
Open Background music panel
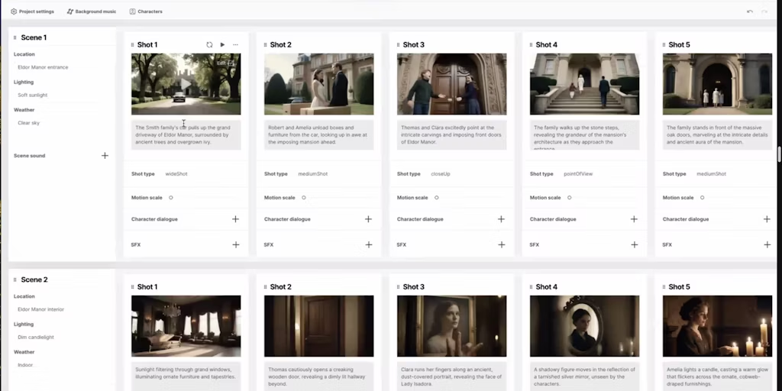coord(91,11)
